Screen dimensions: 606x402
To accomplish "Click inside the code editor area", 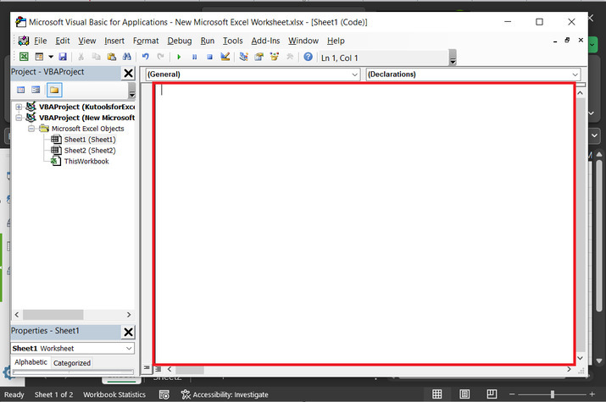I will coord(364,224).
